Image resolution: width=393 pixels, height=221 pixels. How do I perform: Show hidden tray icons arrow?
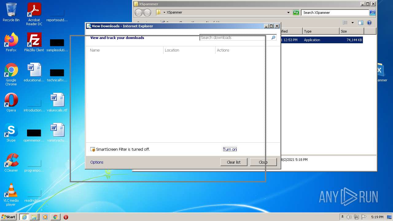pyautogui.click(x=343, y=217)
